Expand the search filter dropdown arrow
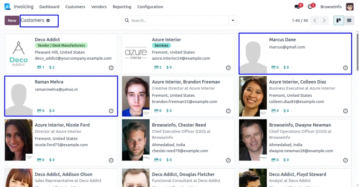Image resolution: width=359 pixels, height=187 pixels. [x=233, y=21]
